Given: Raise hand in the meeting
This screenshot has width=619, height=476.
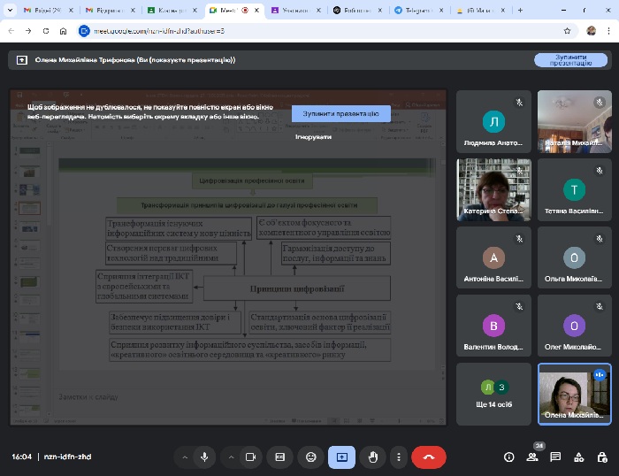Looking at the screenshot, I should coord(372,457).
